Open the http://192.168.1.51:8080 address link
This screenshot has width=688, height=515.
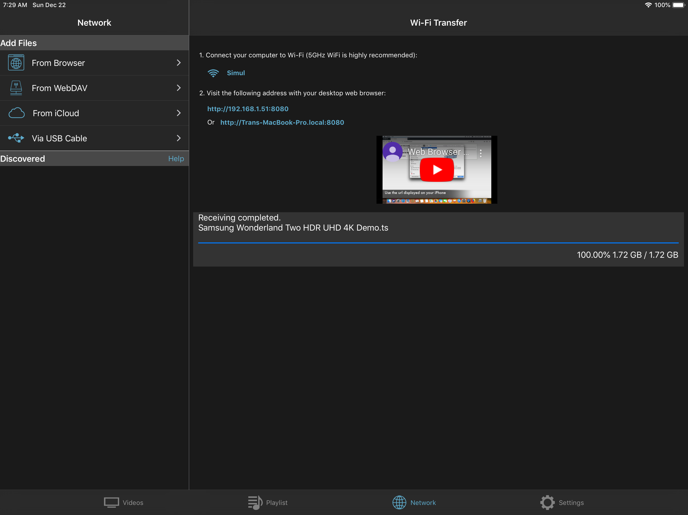click(x=248, y=109)
